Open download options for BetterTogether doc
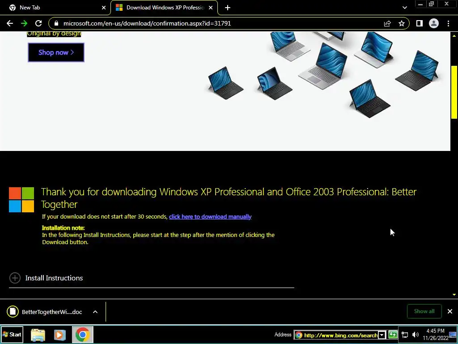The width and height of the screenshot is (458, 344). (x=95, y=312)
